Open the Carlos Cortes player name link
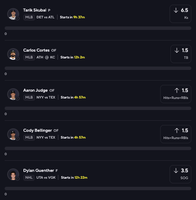Image resolution: width=196 pixels, height=200 pixels. click(x=36, y=50)
